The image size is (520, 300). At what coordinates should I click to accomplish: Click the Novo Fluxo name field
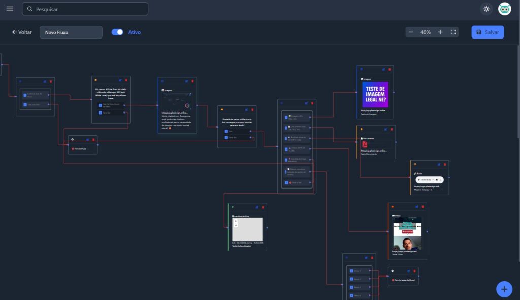[x=71, y=32]
